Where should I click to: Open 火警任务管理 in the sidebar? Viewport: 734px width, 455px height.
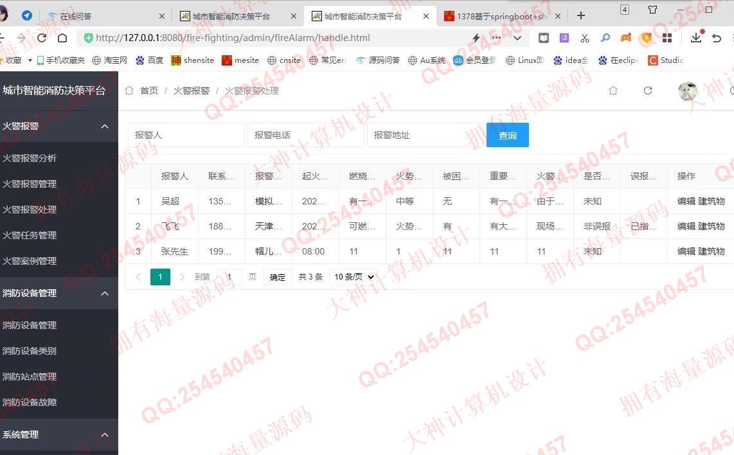coord(30,235)
